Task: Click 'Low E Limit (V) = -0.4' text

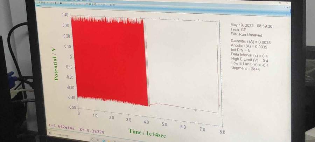Action: pos(250,65)
